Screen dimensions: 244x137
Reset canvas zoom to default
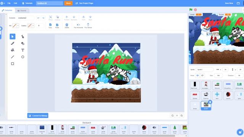177,116
